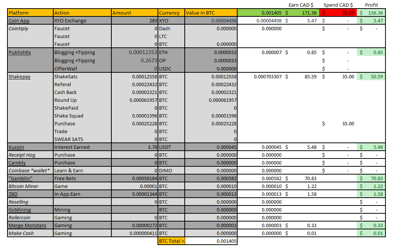Click the ShakeSats action cell
400x251 pixels.
pos(82,76)
